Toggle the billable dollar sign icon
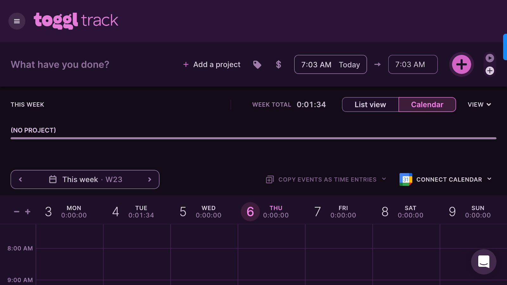507x285 pixels. (279, 65)
